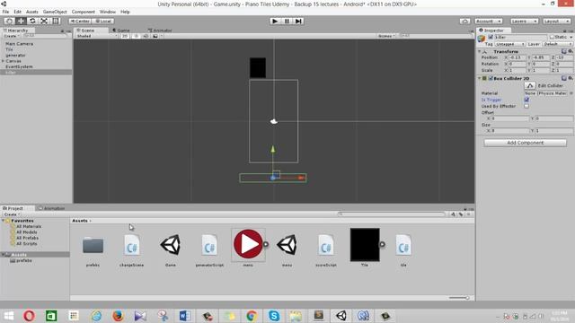Open the File menu
Screen dimensions: 575x323
click(x=6, y=12)
